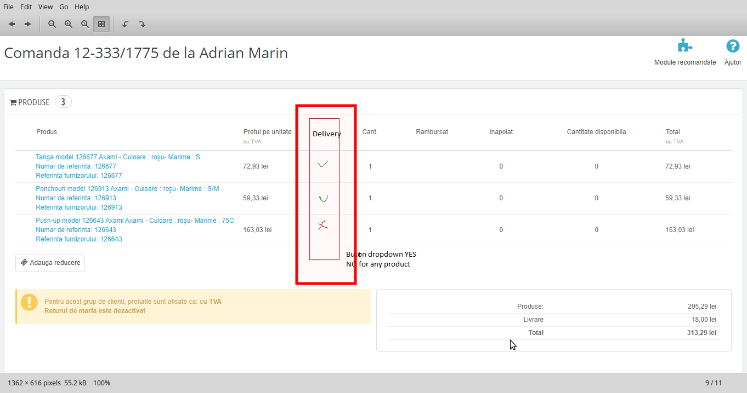Viewport: 747px width, 393px height.
Task: Click 'Returul de marfa este dezactivat' message
Action: pos(95,311)
